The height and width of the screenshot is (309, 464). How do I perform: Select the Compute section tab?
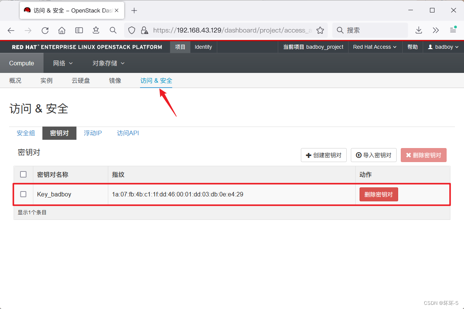pyautogui.click(x=22, y=63)
